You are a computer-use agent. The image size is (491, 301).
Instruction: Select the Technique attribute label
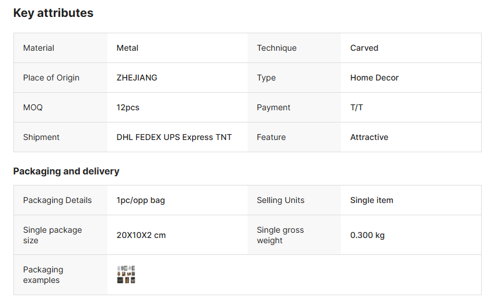tap(277, 48)
